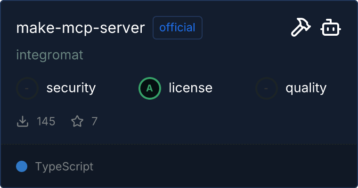Click the blue official badge
Image resolution: width=358 pixels, height=188 pixels.
point(178,28)
